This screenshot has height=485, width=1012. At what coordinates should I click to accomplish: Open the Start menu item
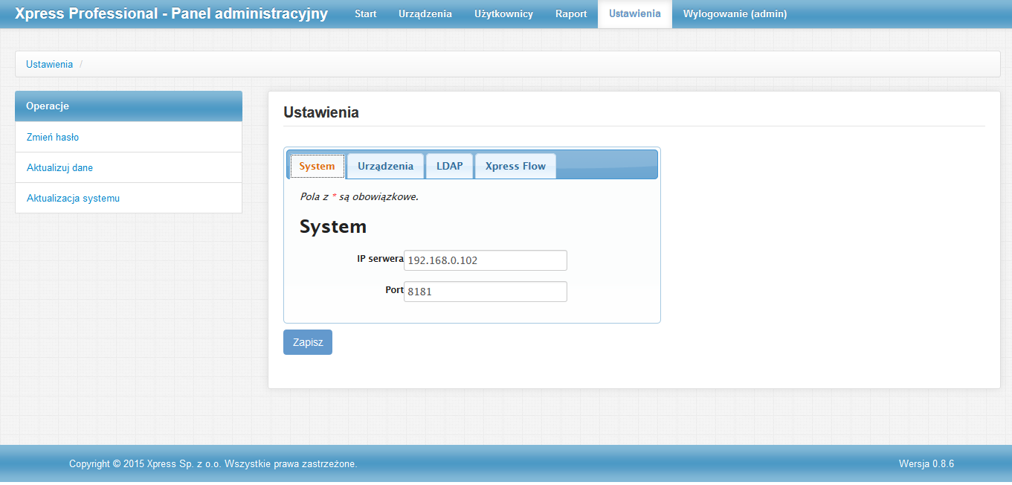[365, 14]
